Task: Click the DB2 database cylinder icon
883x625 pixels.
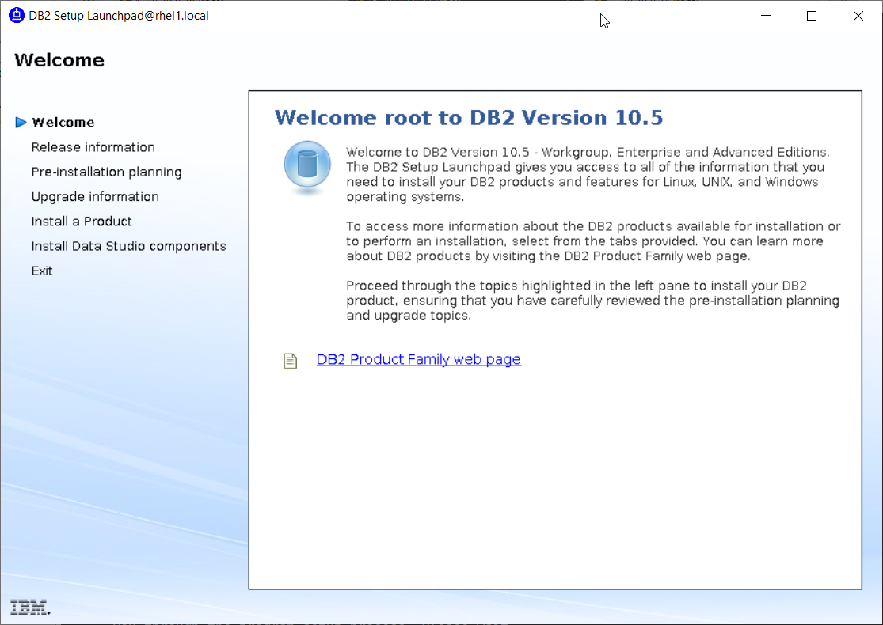Action: 306,166
